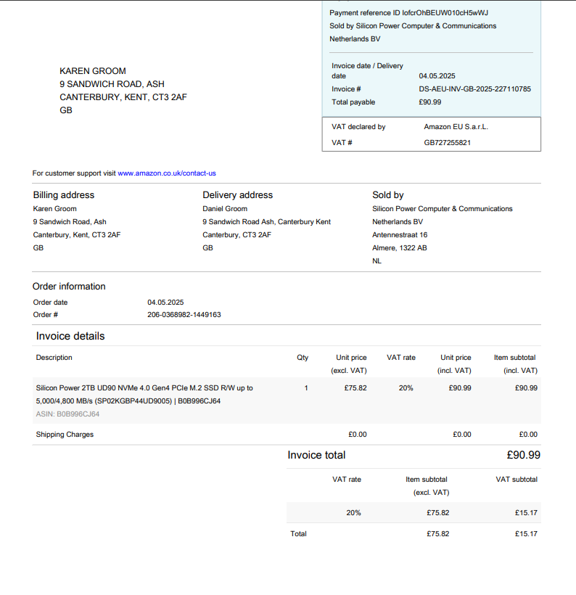Click the order number 206-0368982-1449163
576x595 pixels.
(x=184, y=315)
